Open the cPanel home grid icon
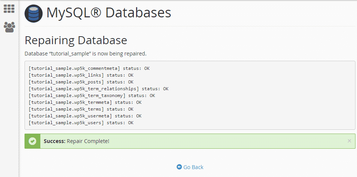 pyautogui.click(x=9, y=9)
